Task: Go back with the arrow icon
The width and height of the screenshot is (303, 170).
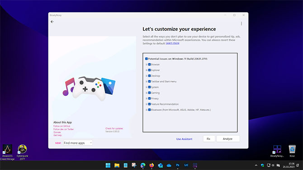Action: tap(52, 22)
